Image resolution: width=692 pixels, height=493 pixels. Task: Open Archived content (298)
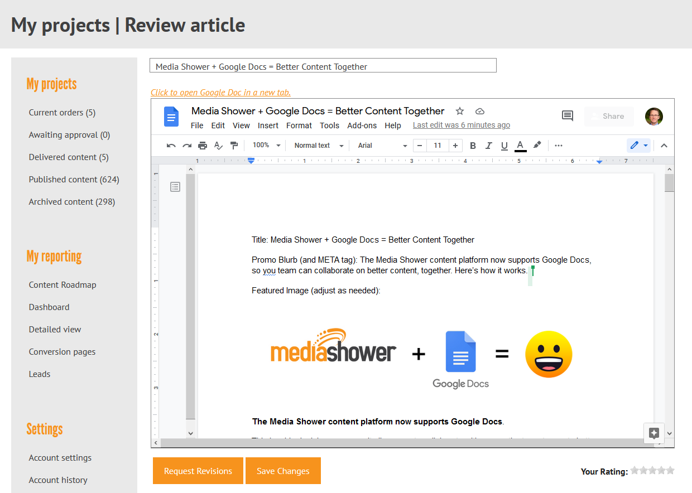(x=72, y=202)
